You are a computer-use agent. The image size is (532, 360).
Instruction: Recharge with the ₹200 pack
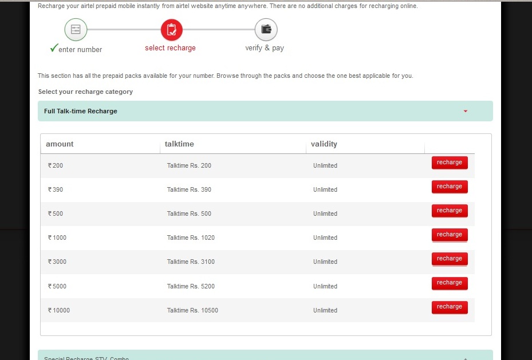tap(450, 163)
